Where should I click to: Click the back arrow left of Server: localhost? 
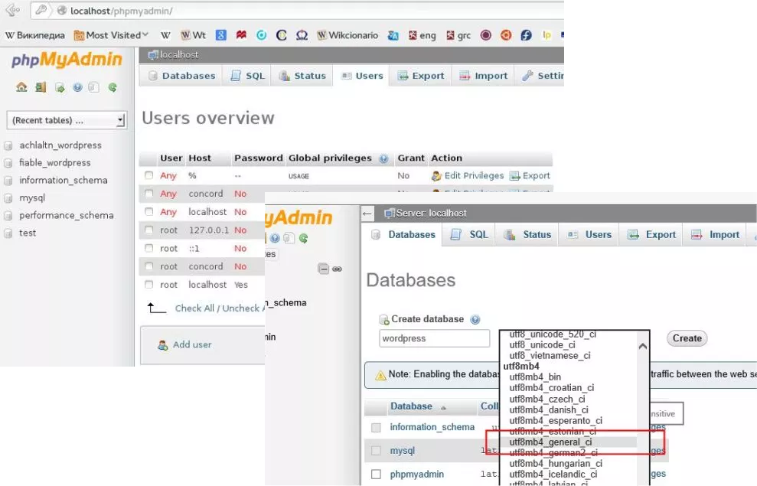(x=368, y=213)
